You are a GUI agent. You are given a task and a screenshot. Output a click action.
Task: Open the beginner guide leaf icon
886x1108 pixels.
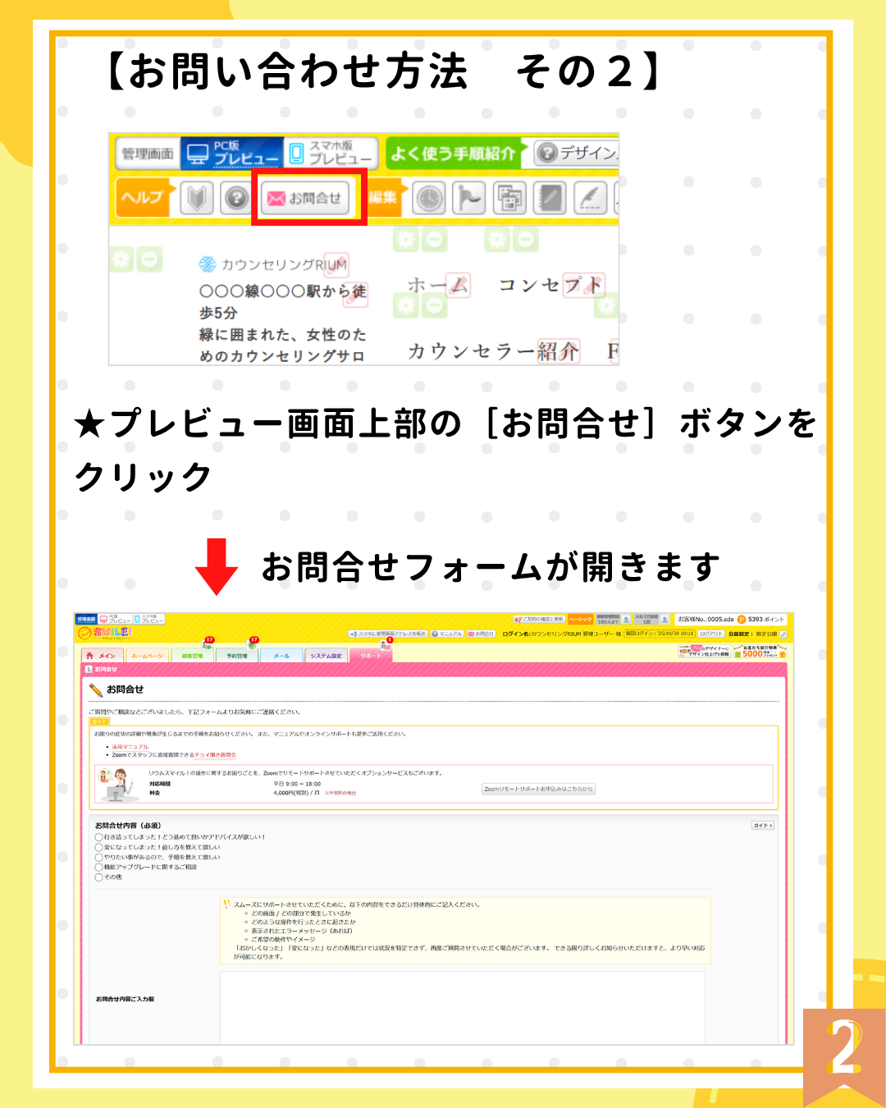pos(196,198)
